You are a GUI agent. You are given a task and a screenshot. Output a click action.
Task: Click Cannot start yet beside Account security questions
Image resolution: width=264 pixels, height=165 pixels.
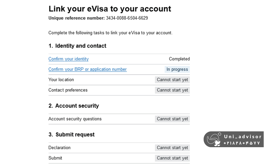click(x=172, y=119)
